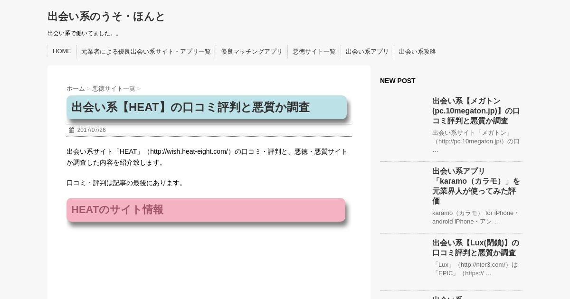Viewport: 570px width, 299px height.
Task: Click the pink HEATのサイト情報 heading
Action: [117, 210]
